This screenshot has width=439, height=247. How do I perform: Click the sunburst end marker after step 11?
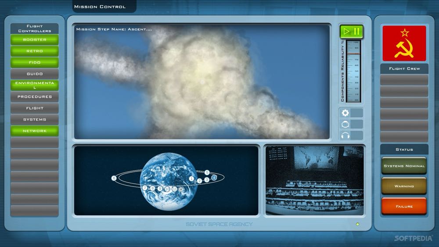181,190
